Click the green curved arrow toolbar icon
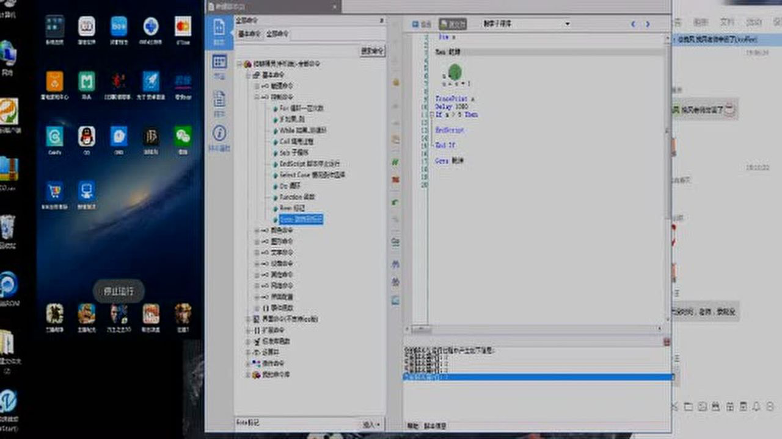Screen dimensions: 782x439 (x=395, y=202)
